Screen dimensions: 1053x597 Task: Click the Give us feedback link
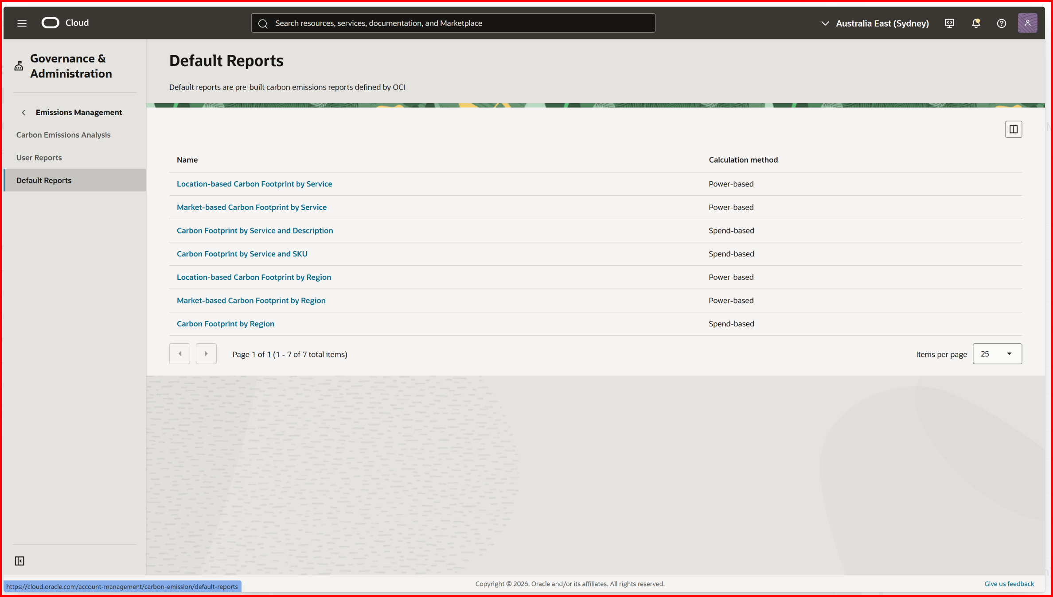(1009, 584)
